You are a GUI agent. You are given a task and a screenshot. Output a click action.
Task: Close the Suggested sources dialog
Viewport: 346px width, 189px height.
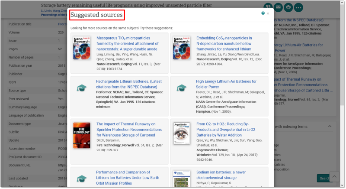coord(268,13)
